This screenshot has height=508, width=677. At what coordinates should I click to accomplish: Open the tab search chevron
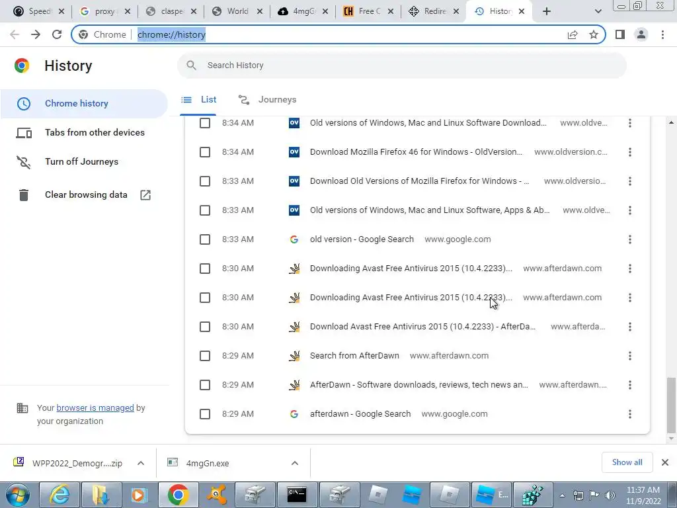[x=598, y=11]
